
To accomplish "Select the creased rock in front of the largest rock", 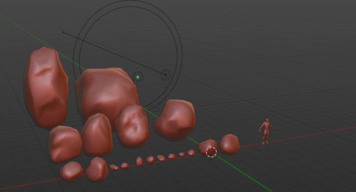I will pos(133,126).
